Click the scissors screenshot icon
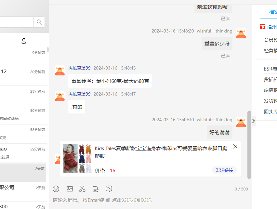This screenshot has height=209, width=277. (x=82, y=189)
